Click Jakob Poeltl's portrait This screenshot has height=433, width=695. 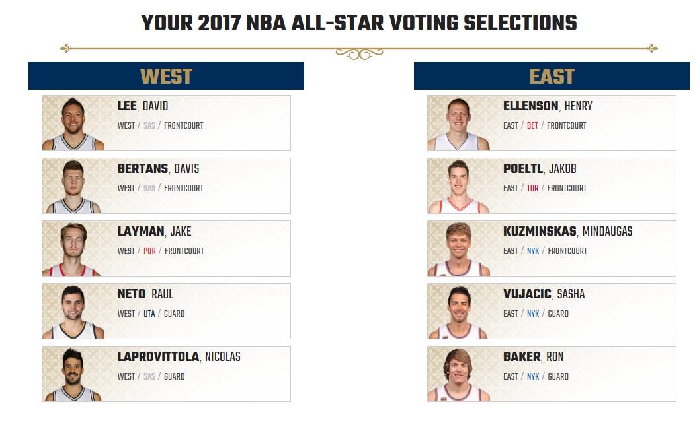point(459,187)
